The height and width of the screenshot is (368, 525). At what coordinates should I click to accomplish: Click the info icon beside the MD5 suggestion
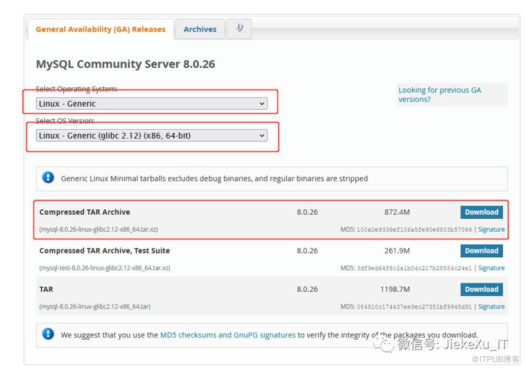48,334
